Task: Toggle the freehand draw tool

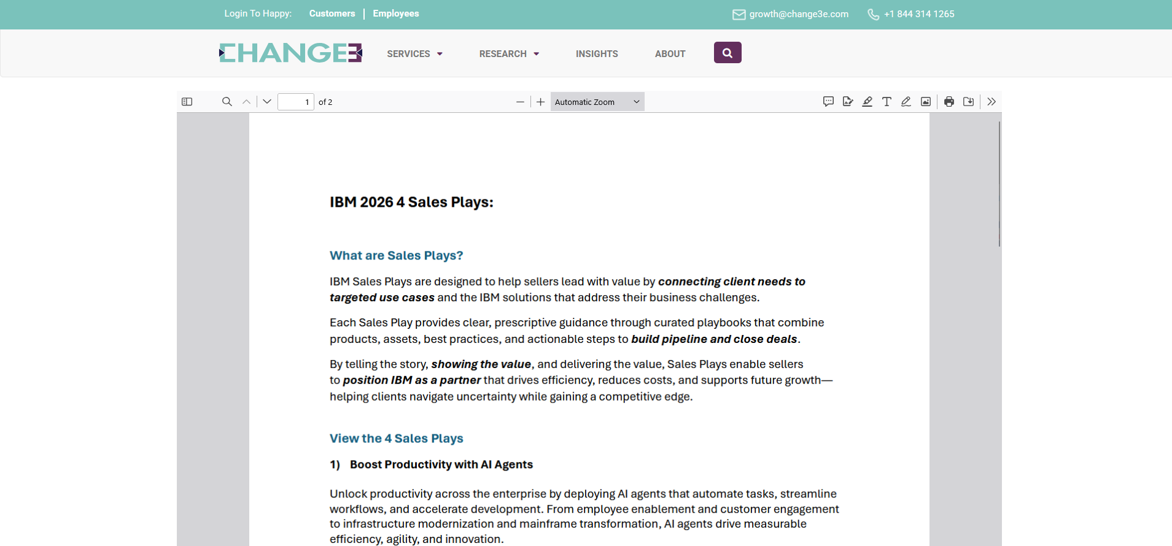Action: tap(906, 102)
